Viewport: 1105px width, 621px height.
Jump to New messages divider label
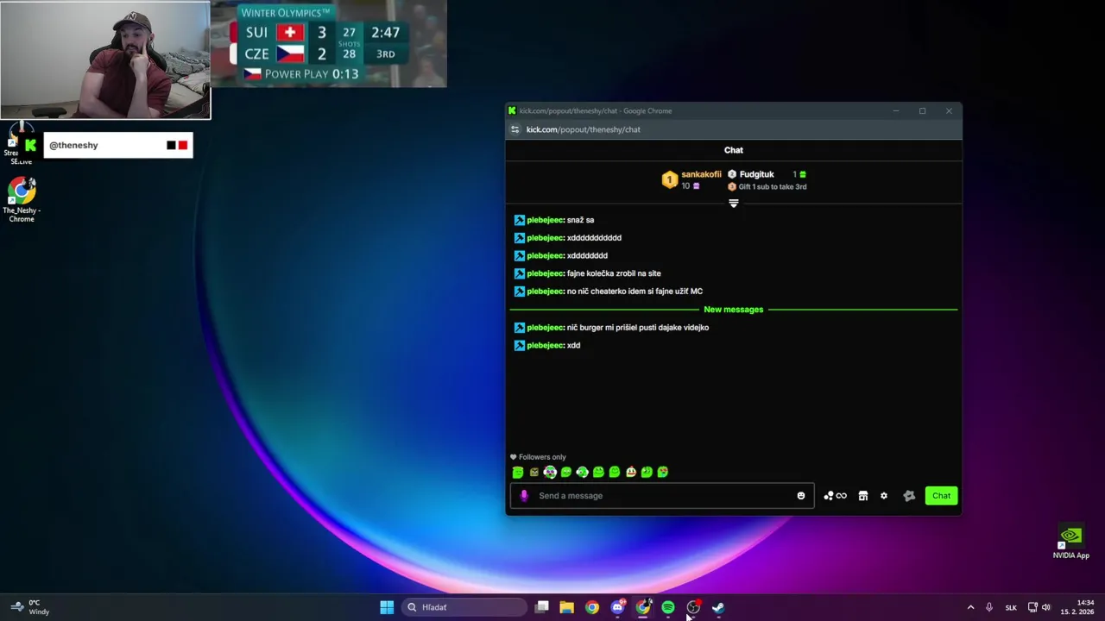pyautogui.click(x=734, y=310)
